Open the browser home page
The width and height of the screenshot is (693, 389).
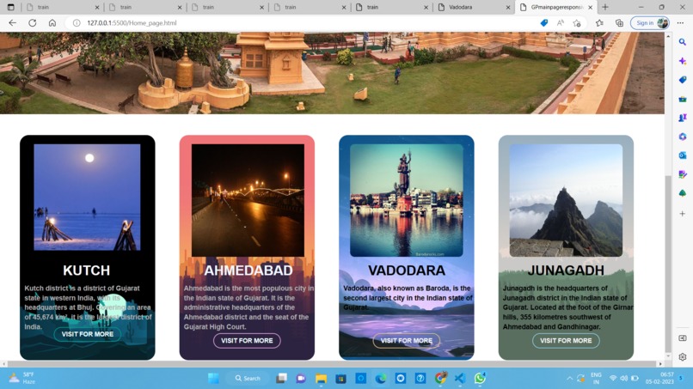click(52, 23)
